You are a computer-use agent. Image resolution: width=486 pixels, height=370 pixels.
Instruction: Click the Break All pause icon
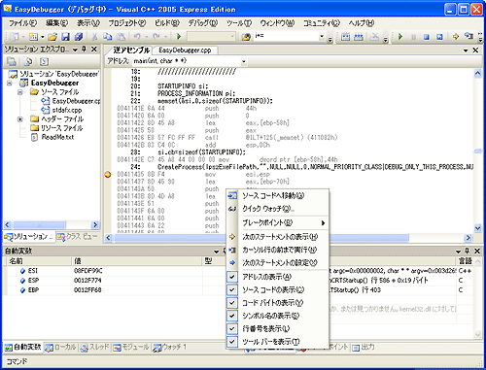[413, 37]
